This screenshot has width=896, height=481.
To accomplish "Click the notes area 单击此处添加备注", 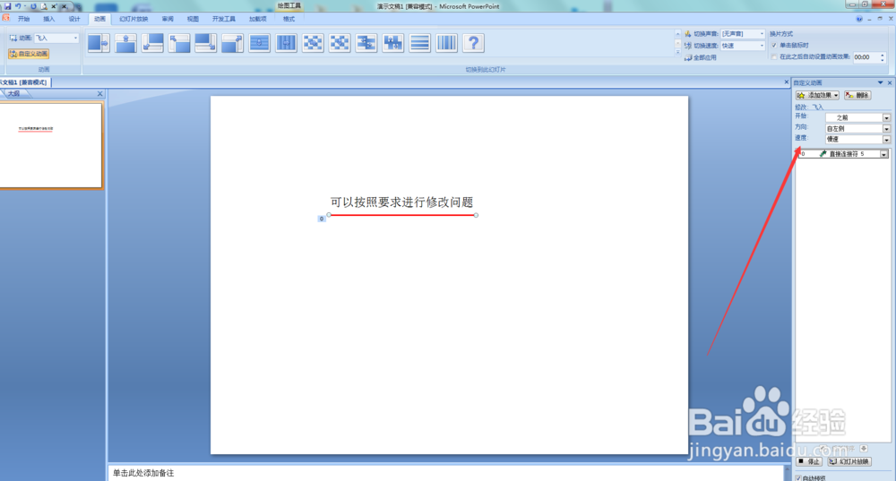I will tap(142, 473).
